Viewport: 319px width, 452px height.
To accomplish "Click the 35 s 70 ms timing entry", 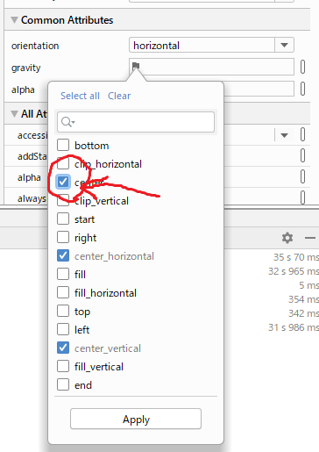I will pyautogui.click(x=296, y=257).
